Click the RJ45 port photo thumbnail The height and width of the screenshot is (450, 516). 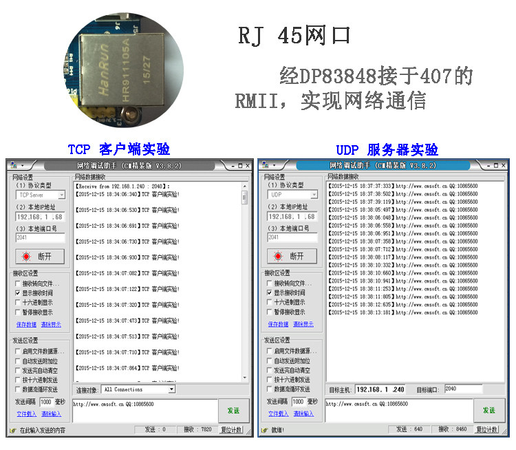[125, 69]
